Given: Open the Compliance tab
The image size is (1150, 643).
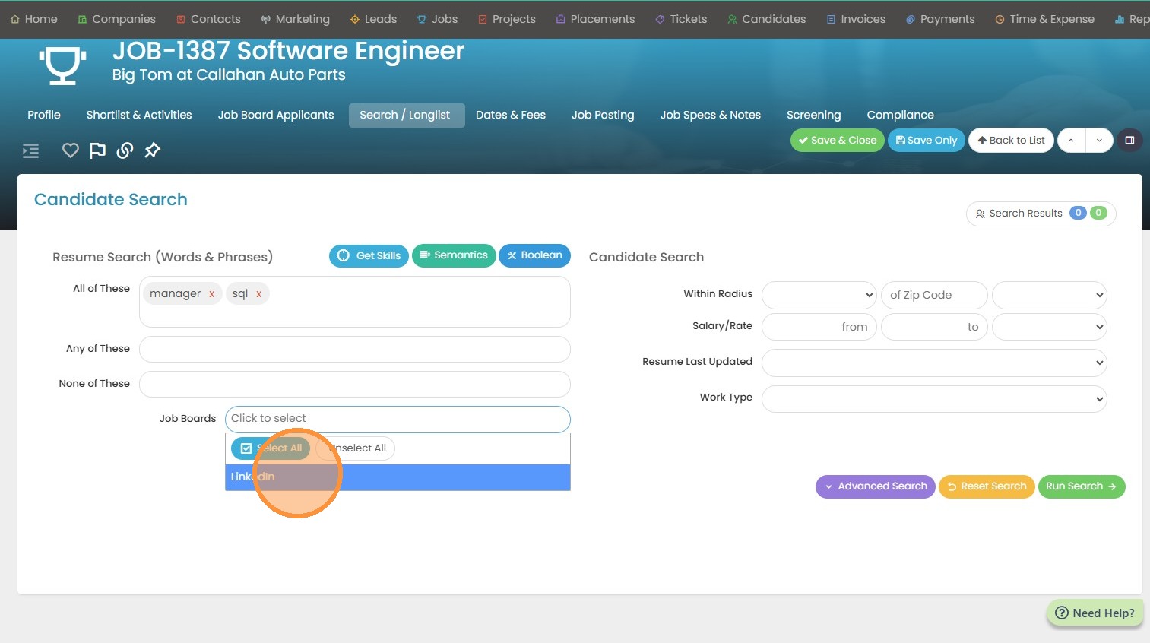Looking at the screenshot, I should (x=901, y=115).
